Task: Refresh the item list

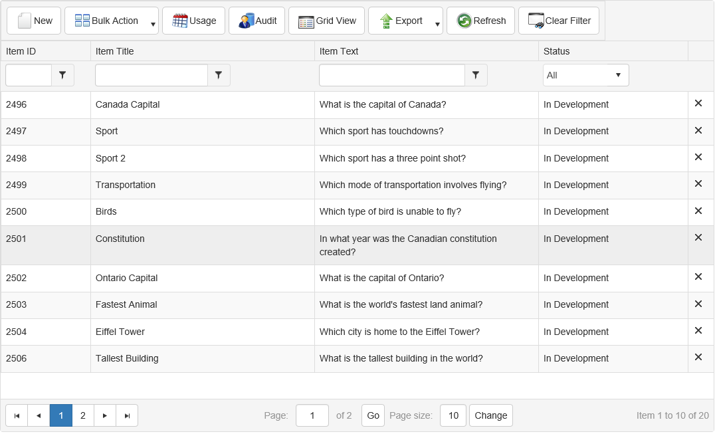Action: [481, 21]
